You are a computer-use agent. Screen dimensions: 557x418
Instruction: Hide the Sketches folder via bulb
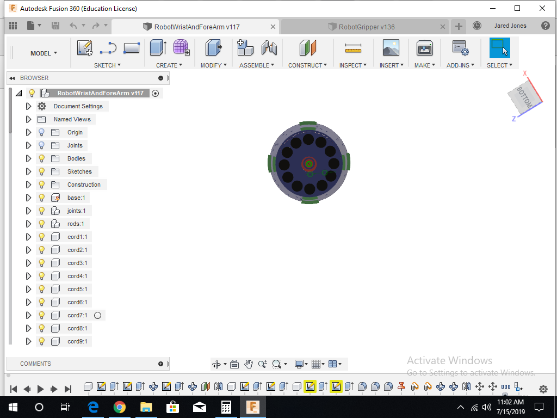pos(41,171)
